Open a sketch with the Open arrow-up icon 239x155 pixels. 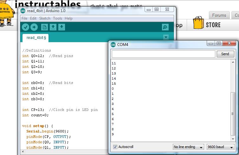click(x=53, y=27)
